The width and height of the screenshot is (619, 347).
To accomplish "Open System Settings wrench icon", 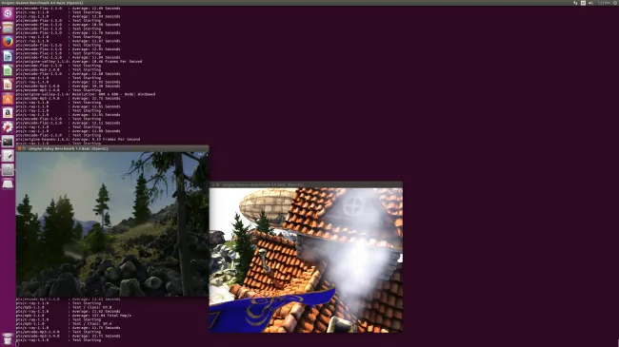I will (8, 127).
